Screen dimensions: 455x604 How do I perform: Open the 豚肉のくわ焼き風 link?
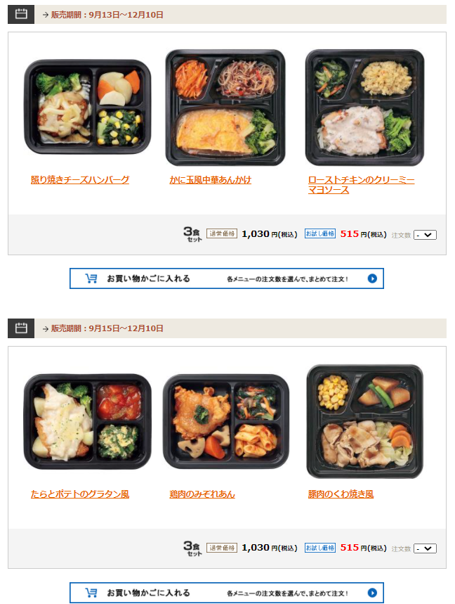(341, 494)
